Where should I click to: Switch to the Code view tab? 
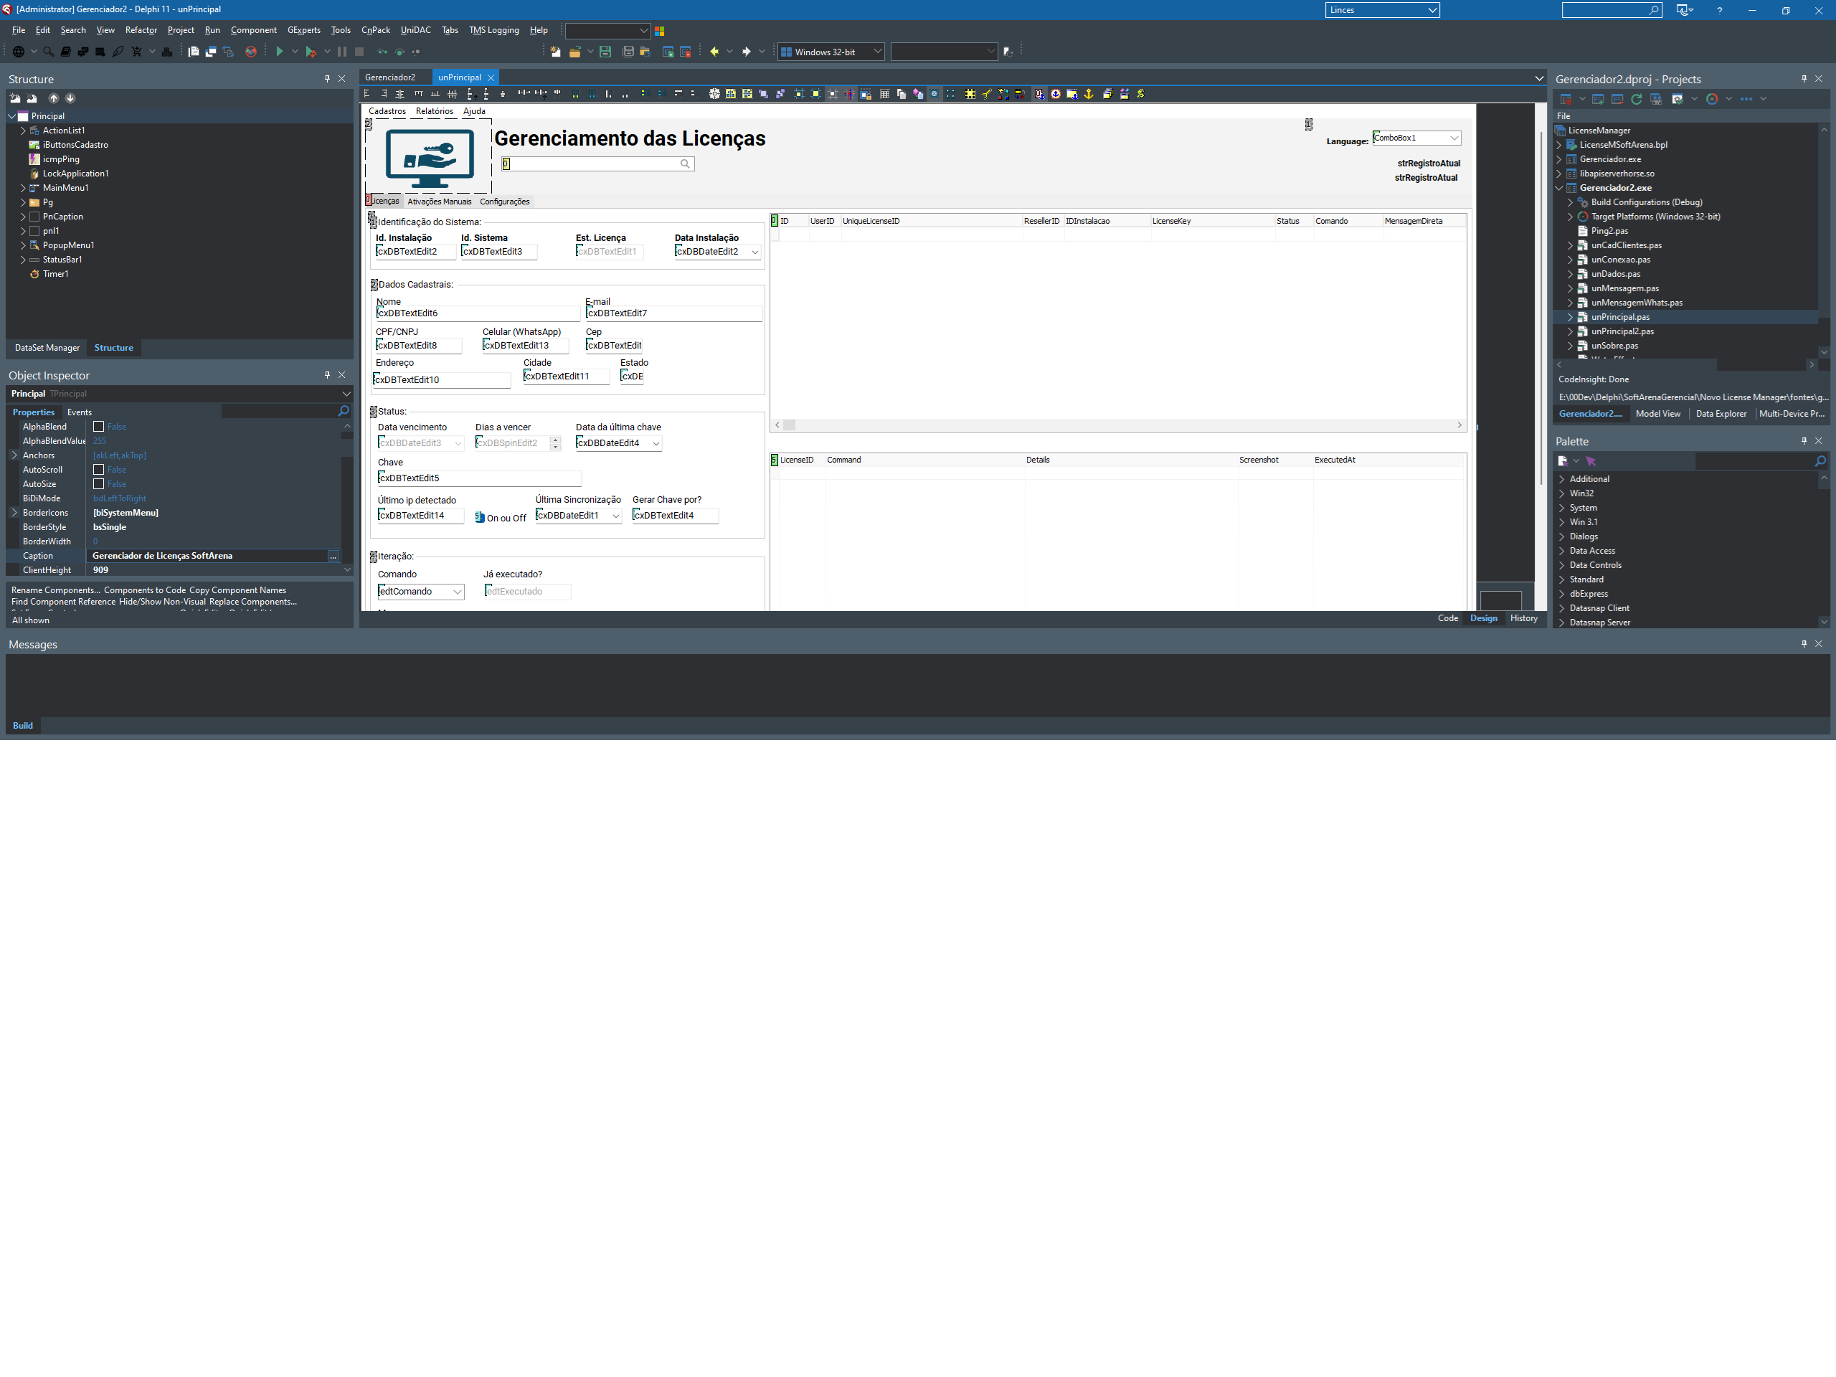[1447, 618]
